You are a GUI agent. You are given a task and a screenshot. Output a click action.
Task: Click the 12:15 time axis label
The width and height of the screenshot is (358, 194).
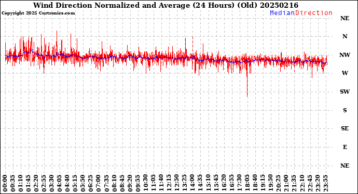pyautogui.click(x=169, y=183)
